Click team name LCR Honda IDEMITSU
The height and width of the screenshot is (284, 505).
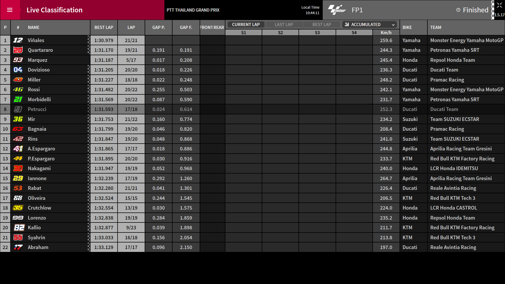454,168
